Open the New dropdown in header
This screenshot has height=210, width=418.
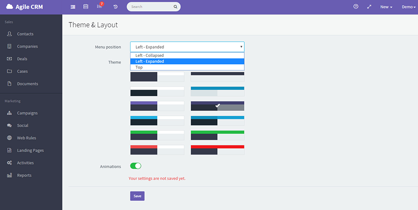(386, 7)
